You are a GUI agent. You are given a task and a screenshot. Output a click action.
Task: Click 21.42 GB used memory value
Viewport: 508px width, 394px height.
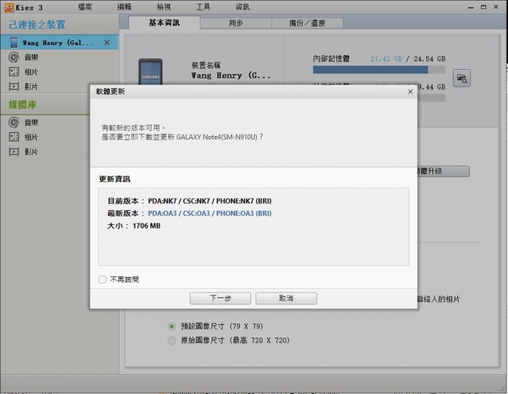coord(386,59)
